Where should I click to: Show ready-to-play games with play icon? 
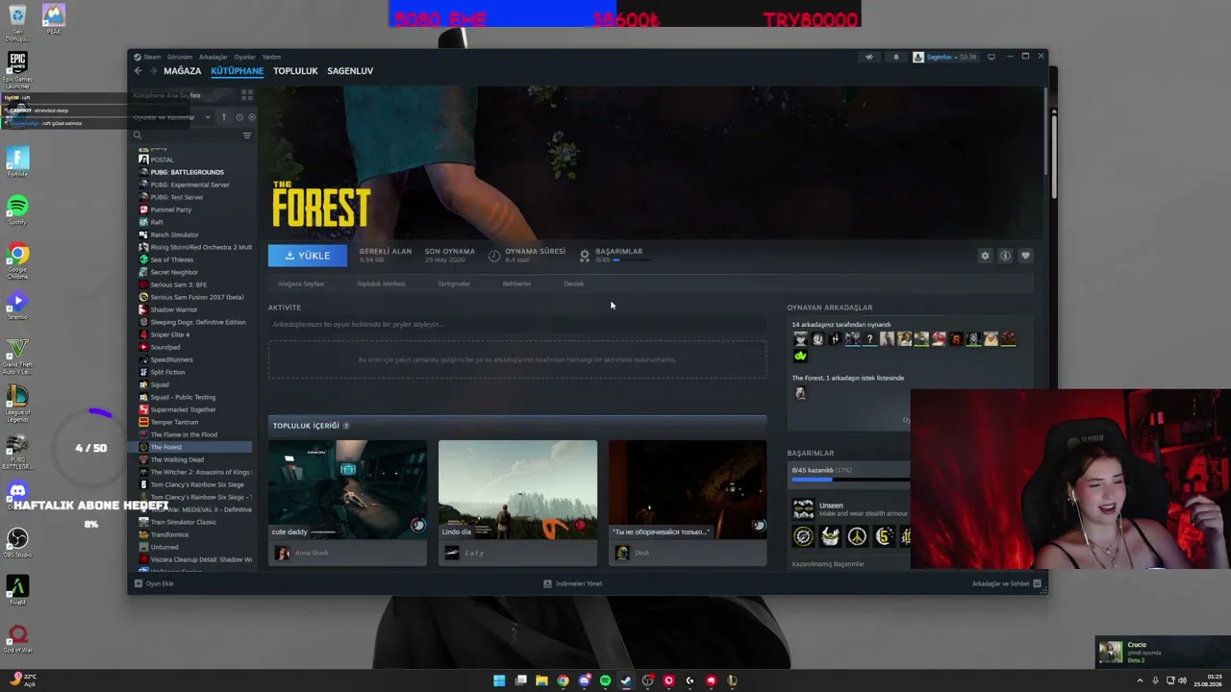pyautogui.click(x=252, y=117)
